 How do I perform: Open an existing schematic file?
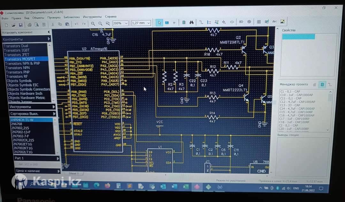13,25
